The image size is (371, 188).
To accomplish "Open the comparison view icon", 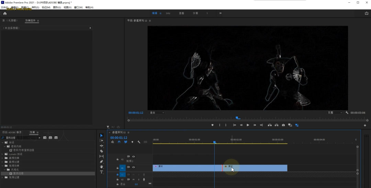I will (x=290, y=125).
